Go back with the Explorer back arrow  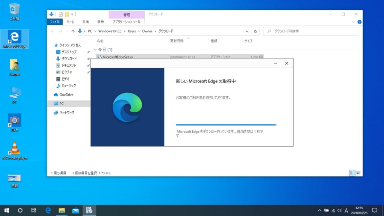(52, 31)
